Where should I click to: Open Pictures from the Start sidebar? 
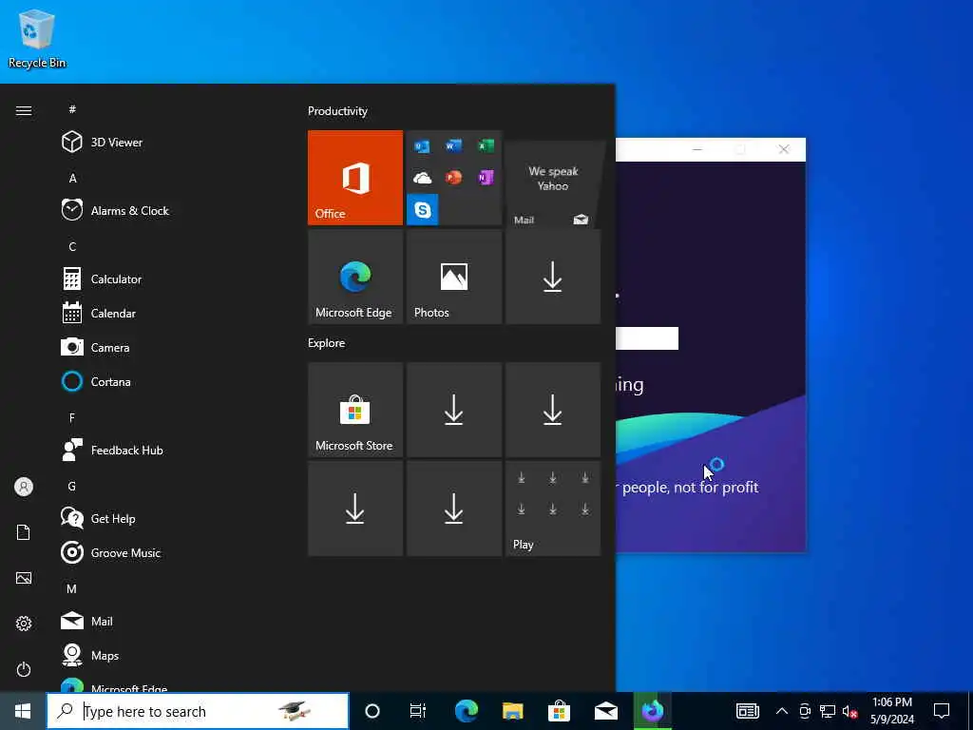pos(24,578)
